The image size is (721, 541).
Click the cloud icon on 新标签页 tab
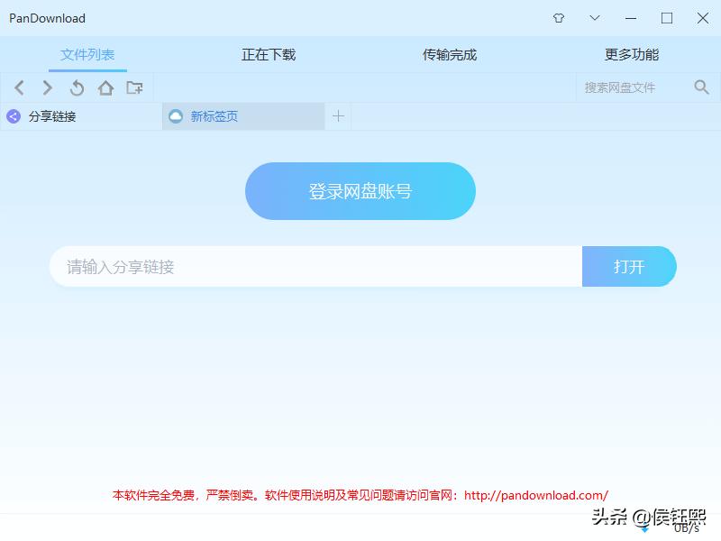175,116
